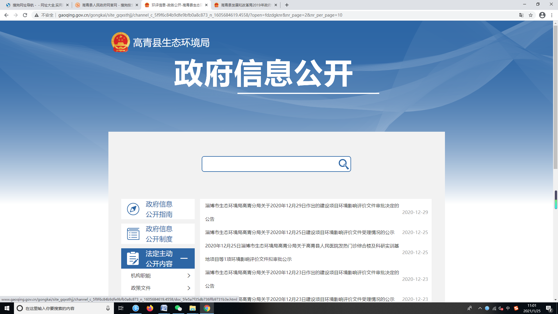Expand the 机构职能 submenu arrow

[x=189, y=276]
